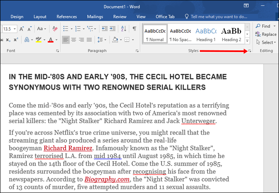Viewport: 279px width, 193px height.
Task: Click the Sort A-Z icon
Action: tap(124, 29)
